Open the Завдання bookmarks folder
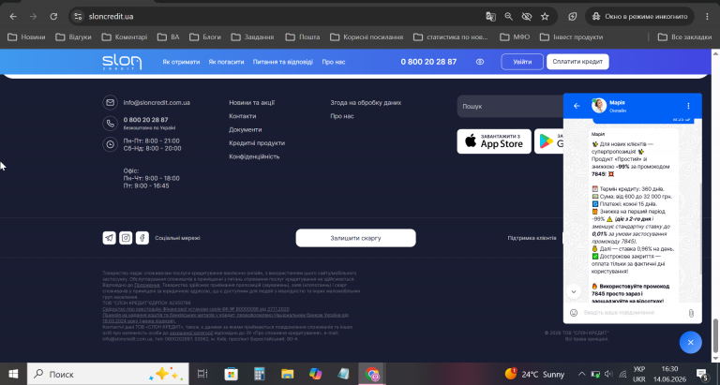Screen dimensions: 720x385 click(x=252, y=37)
